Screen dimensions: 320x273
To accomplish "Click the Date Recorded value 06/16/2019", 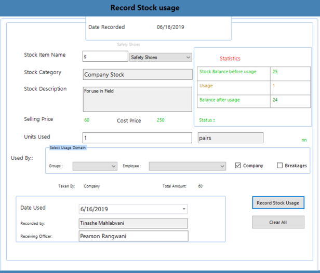I will tap(170, 27).
